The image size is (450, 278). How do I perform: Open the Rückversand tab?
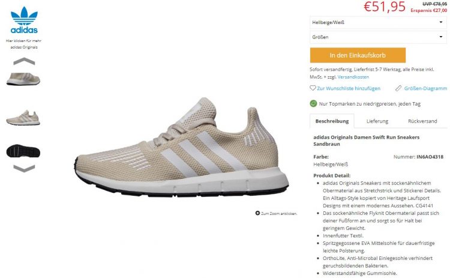coord(422,121)
